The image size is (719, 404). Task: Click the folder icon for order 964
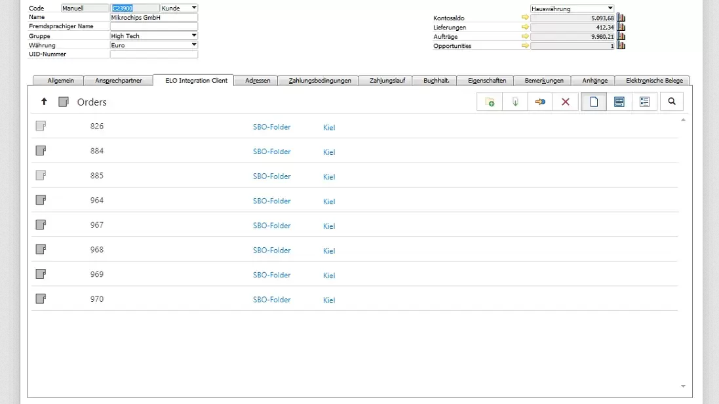coord(41,200)
